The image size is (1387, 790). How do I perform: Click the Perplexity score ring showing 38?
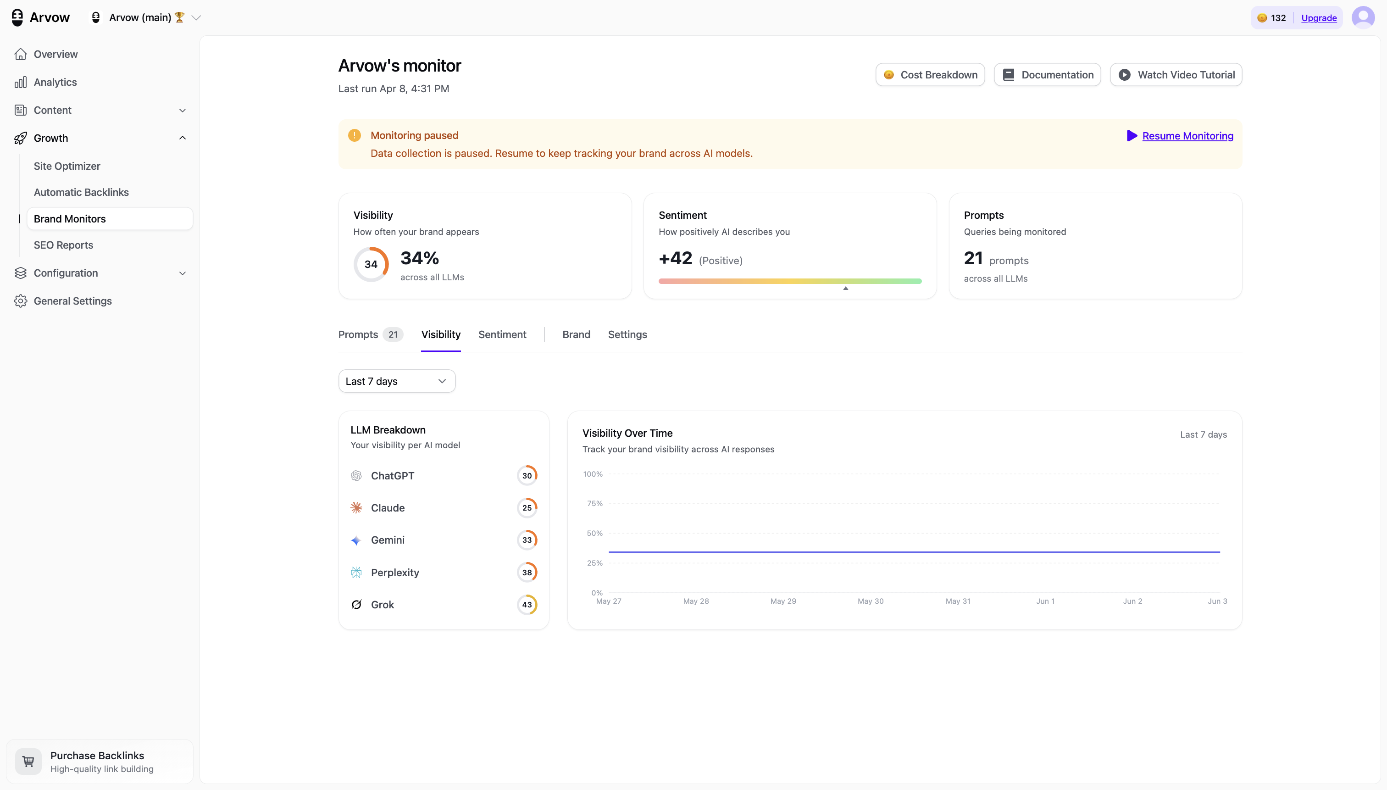point(527,573)
